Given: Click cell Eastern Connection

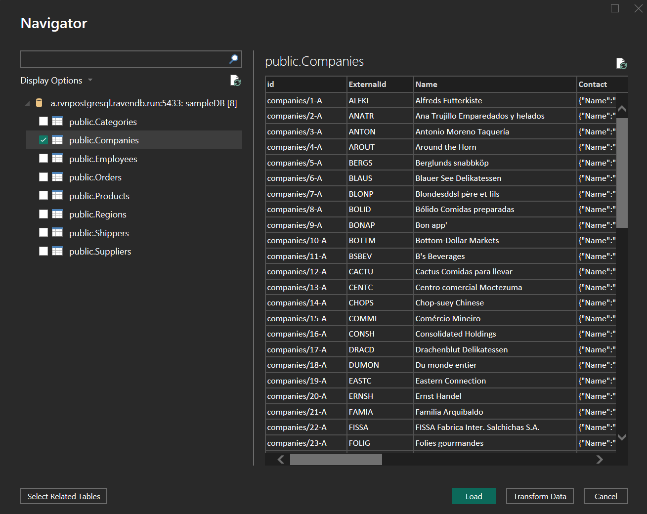Looking at the screenshot, I should tap(495, 381).
